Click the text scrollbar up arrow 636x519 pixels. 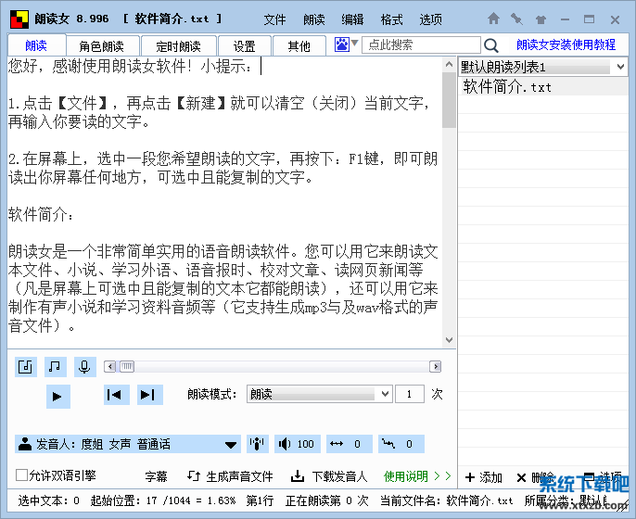pyautogui.click(x=449, y=64)
